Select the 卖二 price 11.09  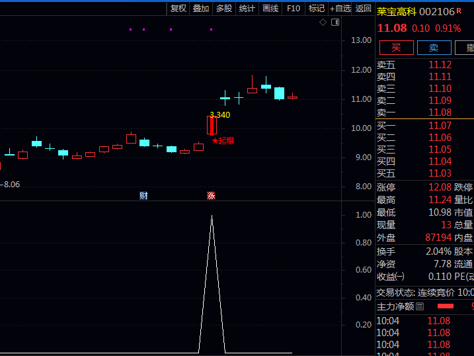tap(440, 101)
